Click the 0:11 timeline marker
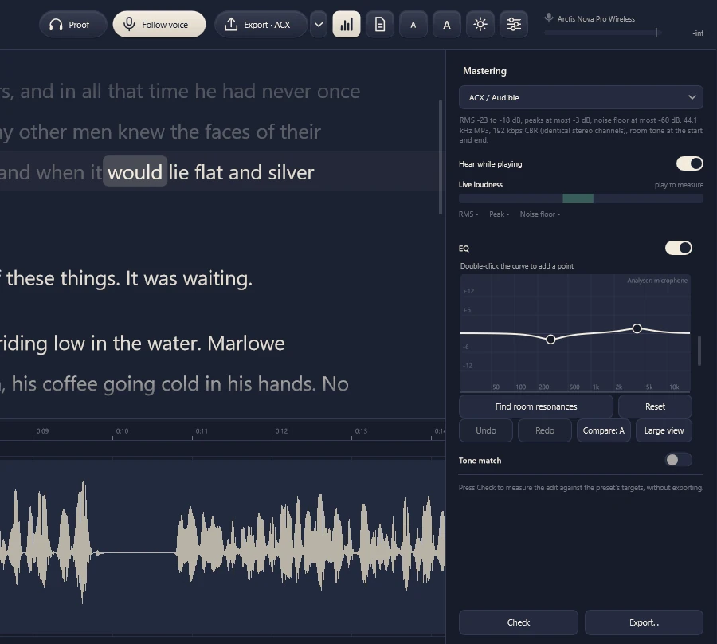 click(202, 431)
